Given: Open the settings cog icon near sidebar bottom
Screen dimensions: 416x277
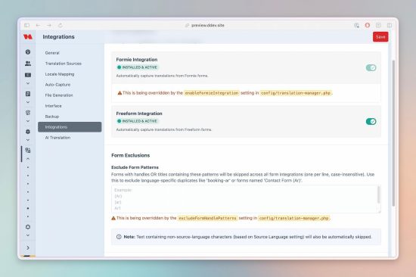Looking at the screenshot, I should click(x=28, y=227).
